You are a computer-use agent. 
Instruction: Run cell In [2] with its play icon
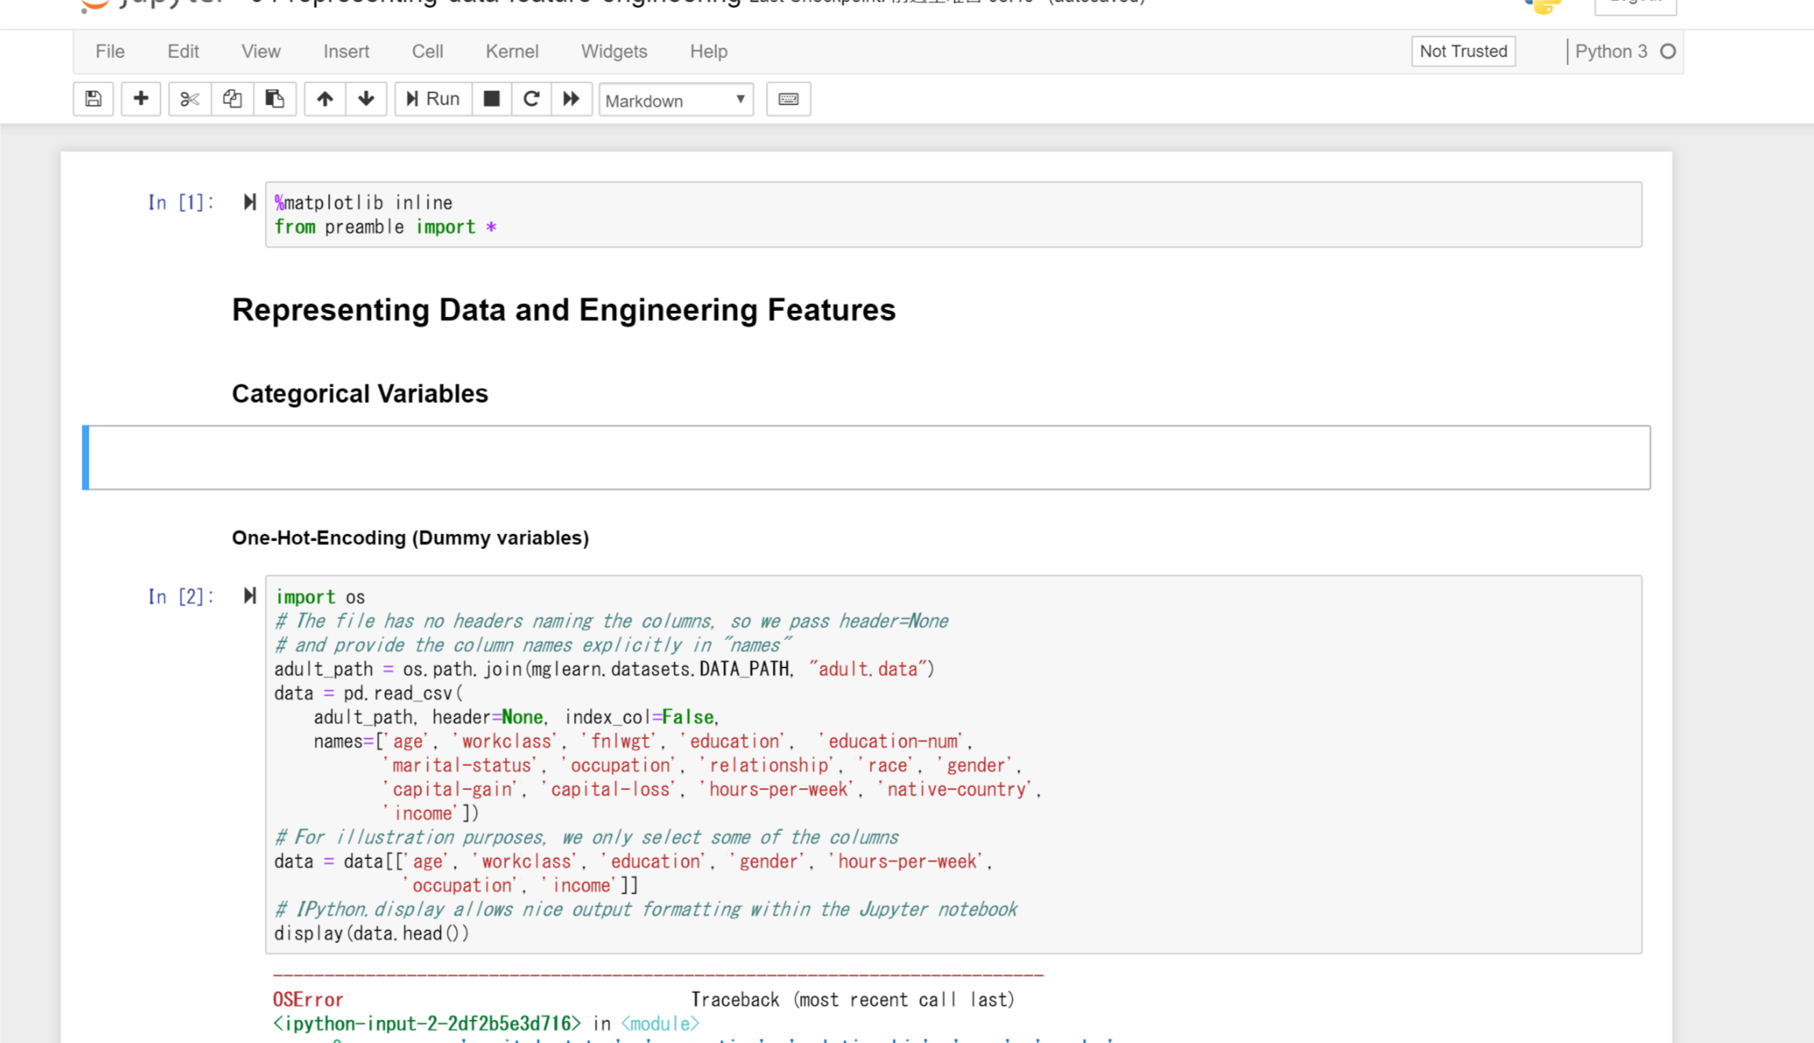tap(250, 596)
